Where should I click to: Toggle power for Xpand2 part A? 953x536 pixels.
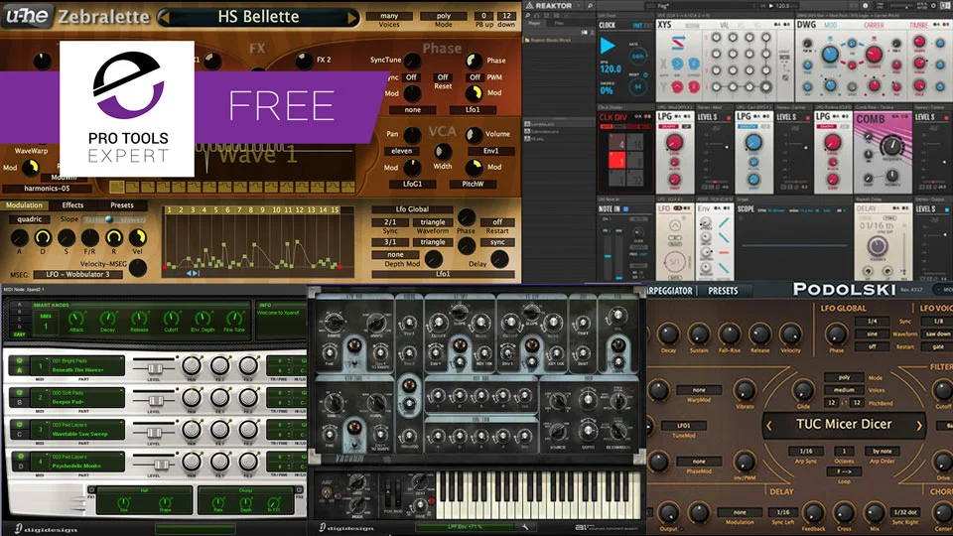[x=20, y=360]
